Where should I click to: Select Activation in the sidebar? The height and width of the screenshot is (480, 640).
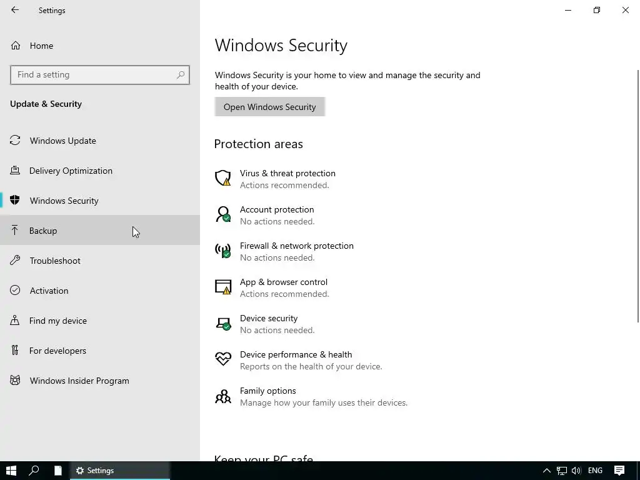100,290
